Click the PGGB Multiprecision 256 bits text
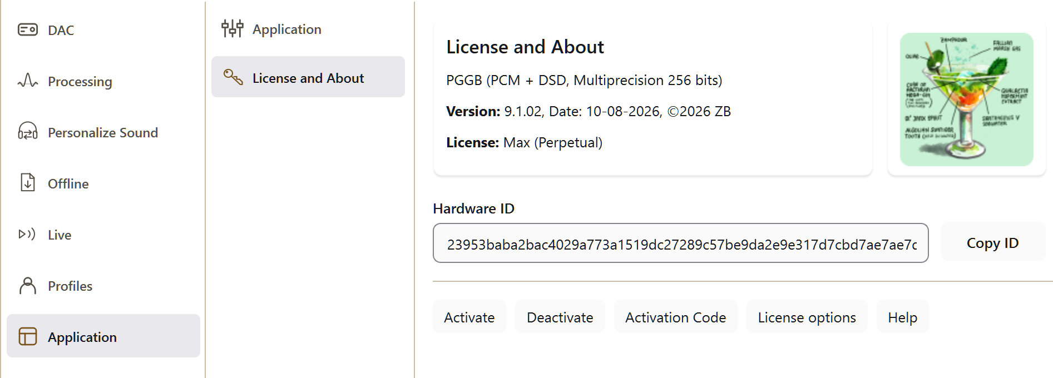Viewport: 1053px width, 378px height. tap(584, 81)
